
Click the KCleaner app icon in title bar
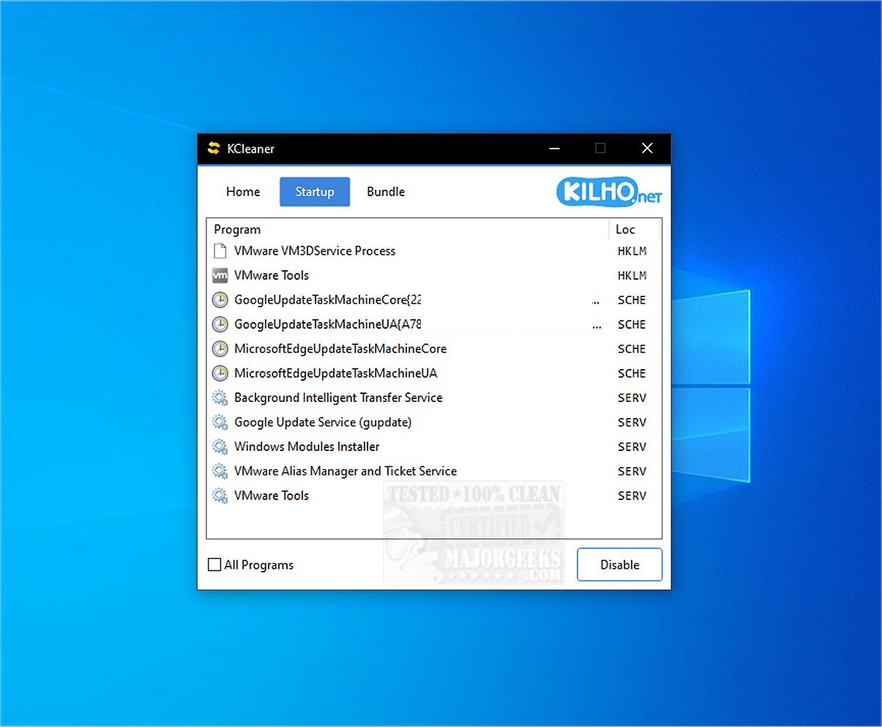(214, 149)
